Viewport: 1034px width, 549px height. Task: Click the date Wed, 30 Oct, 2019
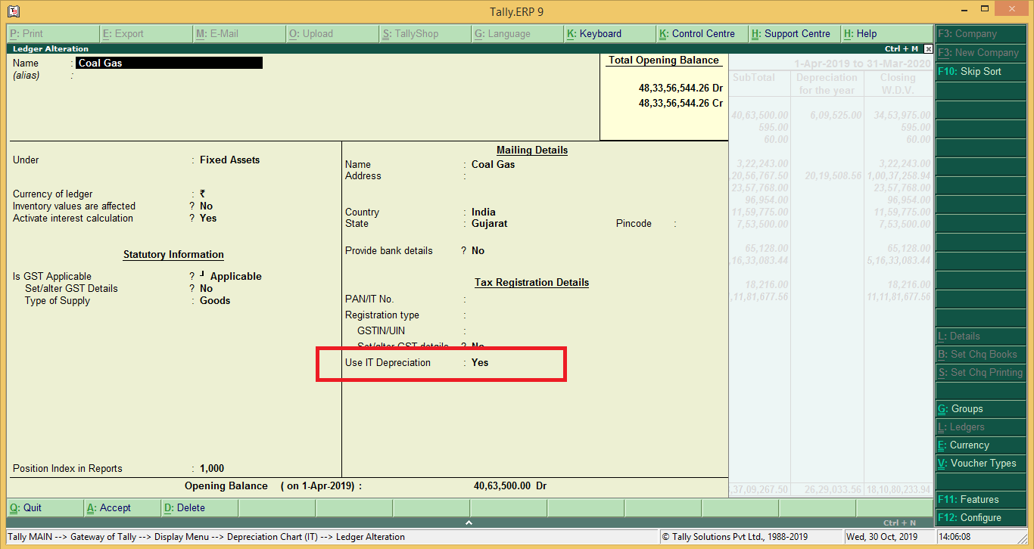881,537
